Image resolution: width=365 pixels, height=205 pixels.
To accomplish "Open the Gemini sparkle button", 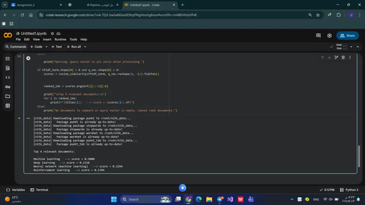I will pos(182,188).
